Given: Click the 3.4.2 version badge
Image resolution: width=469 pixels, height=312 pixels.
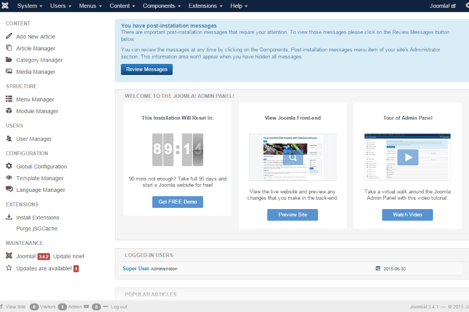Looking at the screenshot, I should 44,256.
